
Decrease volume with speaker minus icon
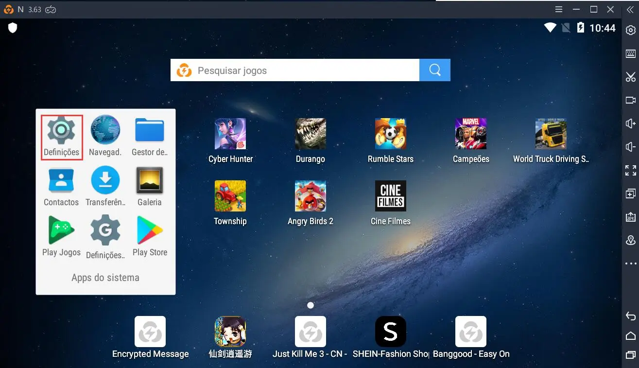[x=631, y=147]
